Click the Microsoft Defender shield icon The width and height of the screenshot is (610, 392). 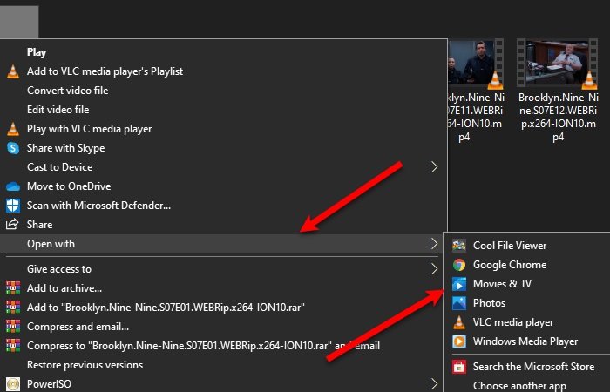click(x=13, y=206)
